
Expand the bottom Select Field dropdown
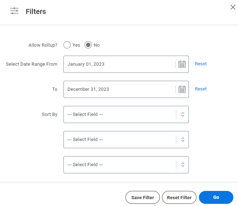[x=126, y=165]
